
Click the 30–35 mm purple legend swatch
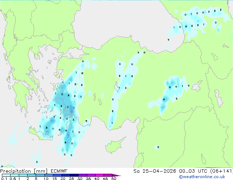tap(83, 175)
